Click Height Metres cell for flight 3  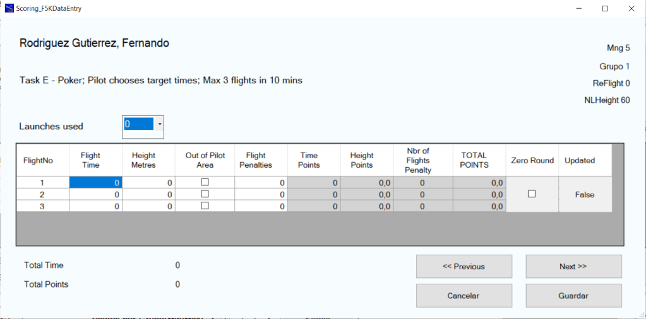(148, 206)
